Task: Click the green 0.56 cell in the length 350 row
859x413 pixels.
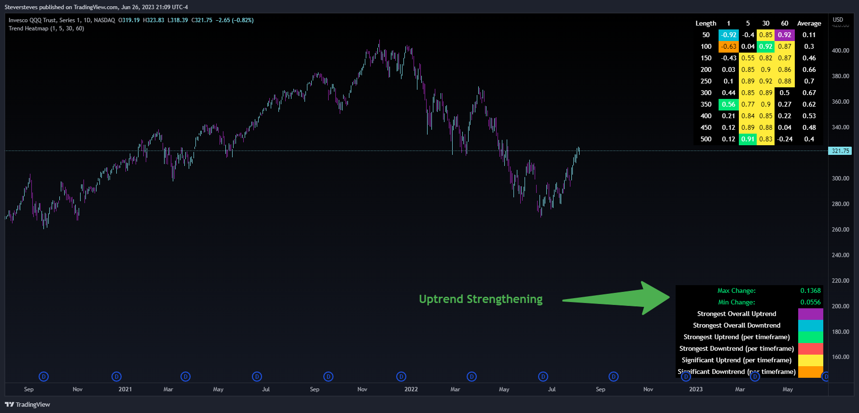Action: pos(729,104)
